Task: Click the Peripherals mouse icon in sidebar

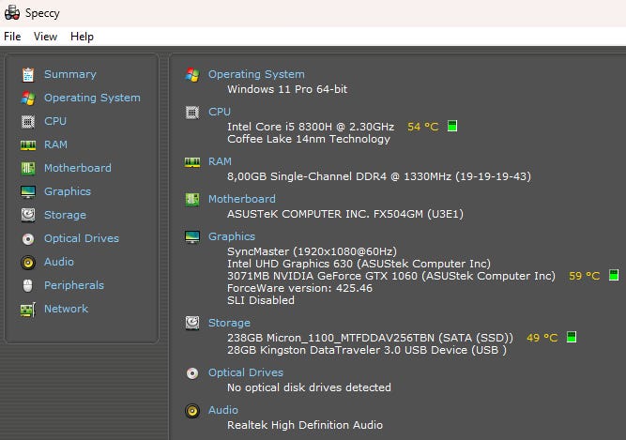Action: pyautogui.click(x=27, y=285)
